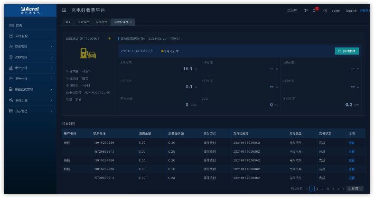Screen dimensions: 374x198
Task: Expand the log management sidebar menu
Action: click(51, 111)
